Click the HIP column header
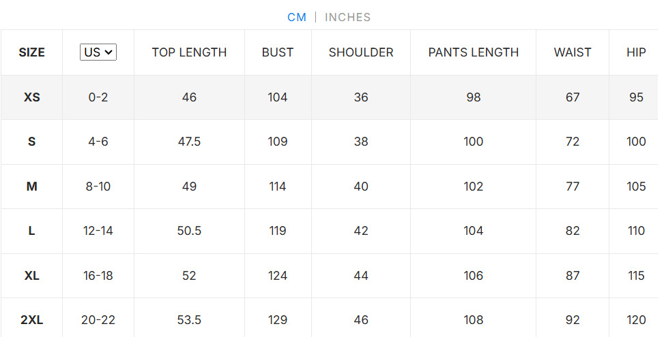 pyautogui.click(x=636, y=52)
